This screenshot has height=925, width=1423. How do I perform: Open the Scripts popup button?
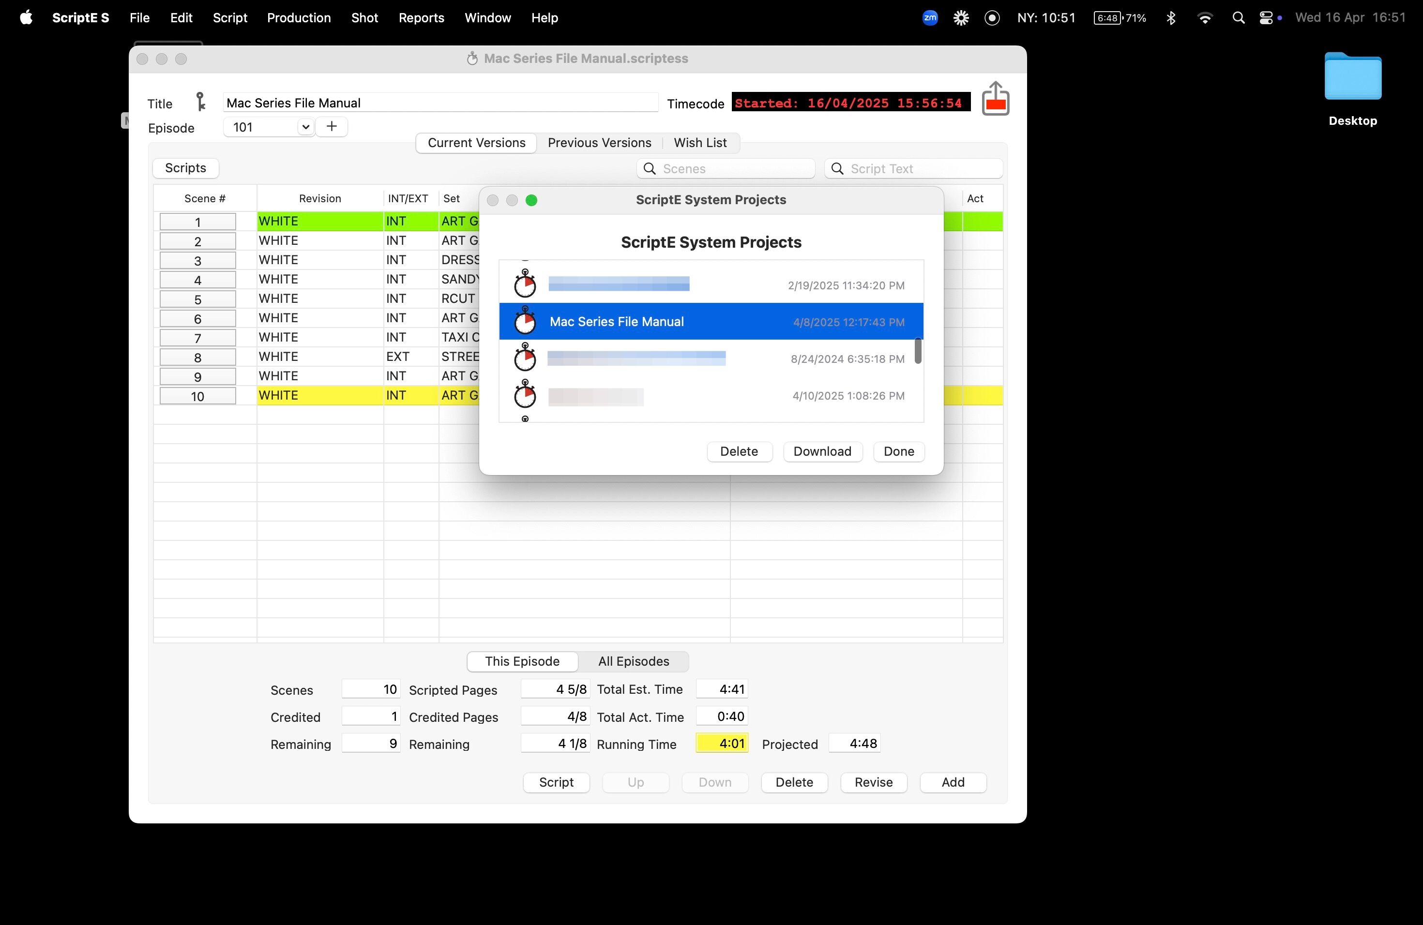pyautogui.click(x=185, y=168)
